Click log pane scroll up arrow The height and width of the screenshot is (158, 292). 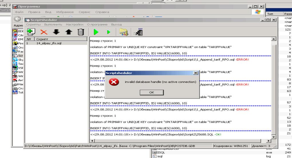273,39
